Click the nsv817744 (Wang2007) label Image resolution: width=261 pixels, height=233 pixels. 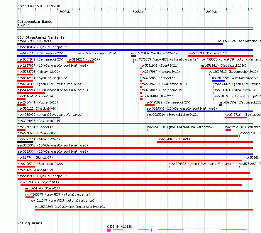coord(35,158)
